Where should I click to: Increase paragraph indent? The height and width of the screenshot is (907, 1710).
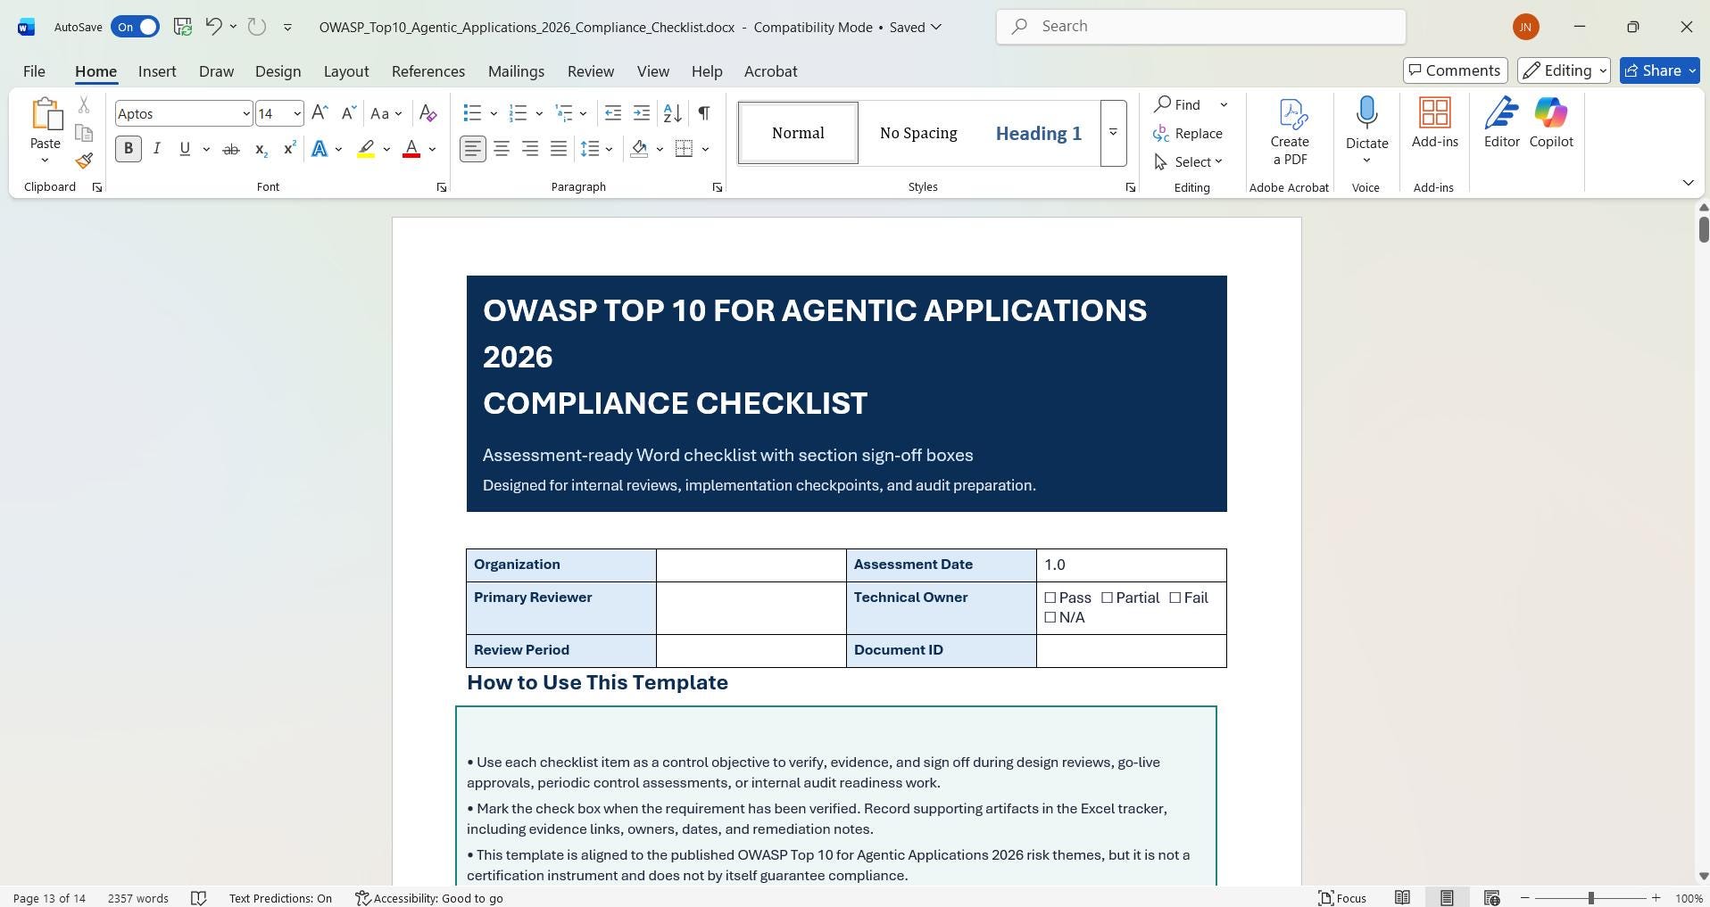642,113
